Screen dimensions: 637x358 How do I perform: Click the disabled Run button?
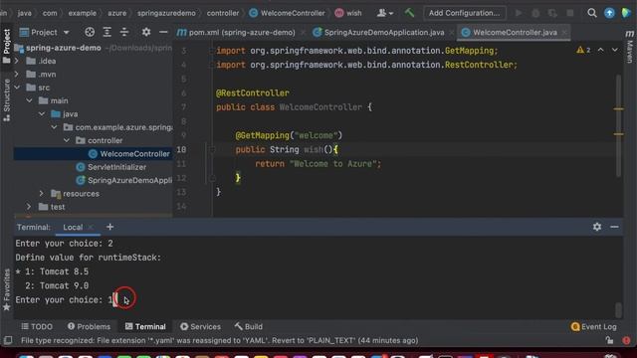(x=519, y=13)
